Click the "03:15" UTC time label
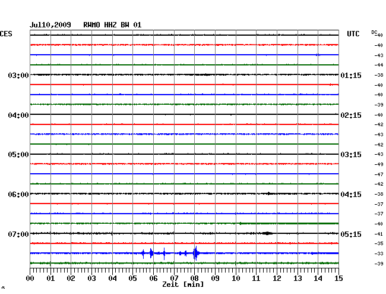 (351, 155)
